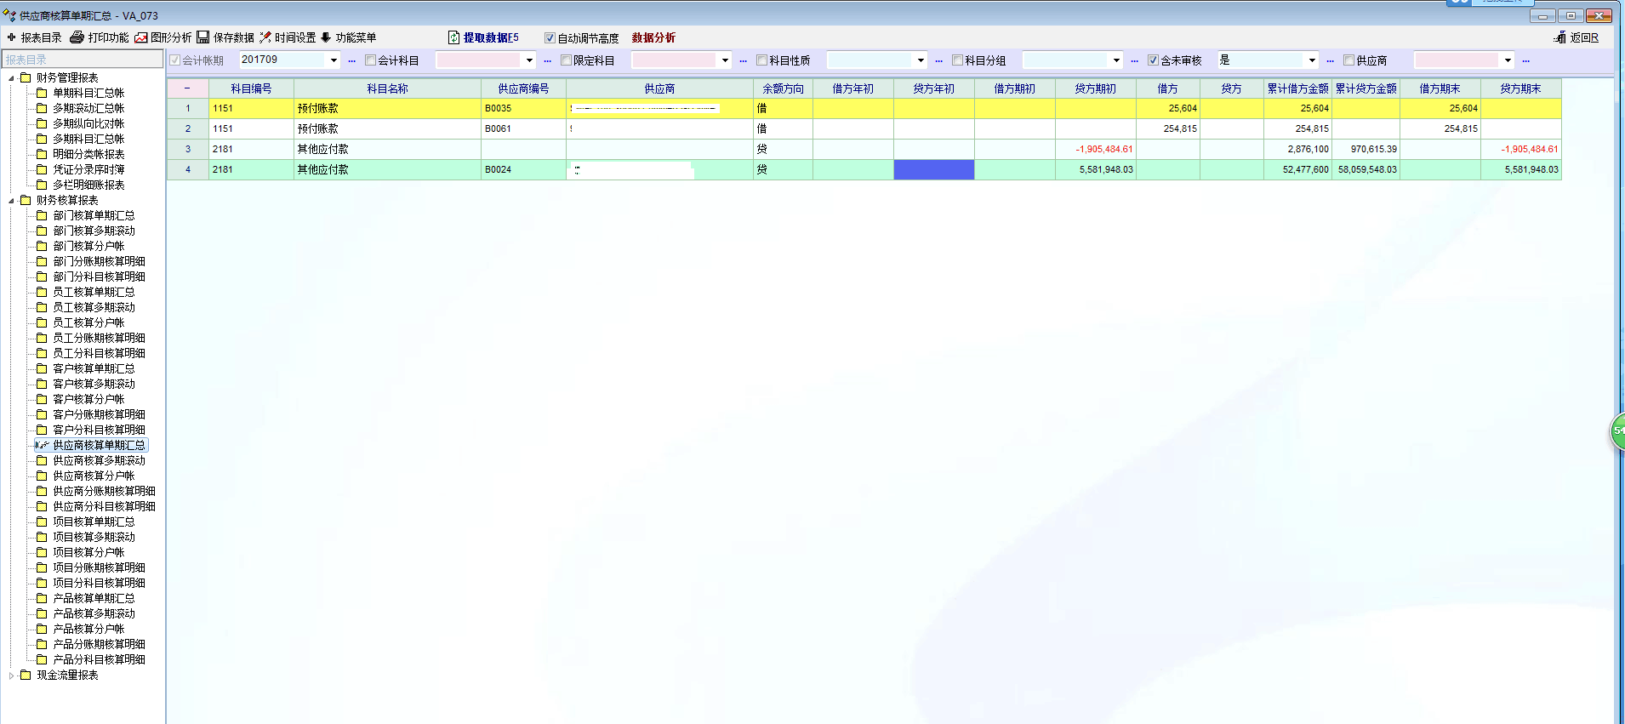Click the 提取数据 refresh icon
This screenshot has height=724, width=1625.
[x=454, y=37]
